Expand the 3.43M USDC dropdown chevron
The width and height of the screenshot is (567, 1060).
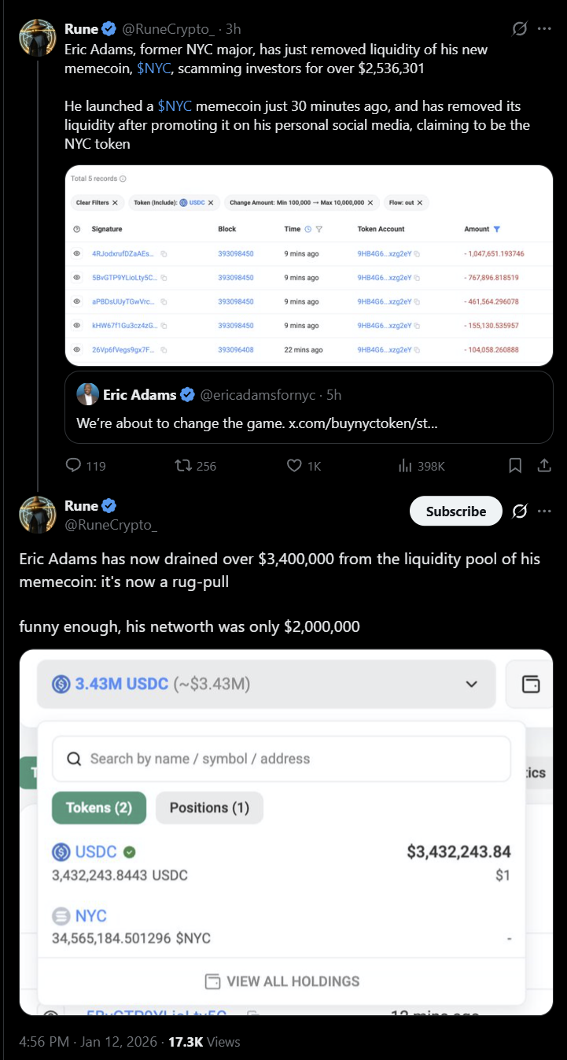coord(472,684)
